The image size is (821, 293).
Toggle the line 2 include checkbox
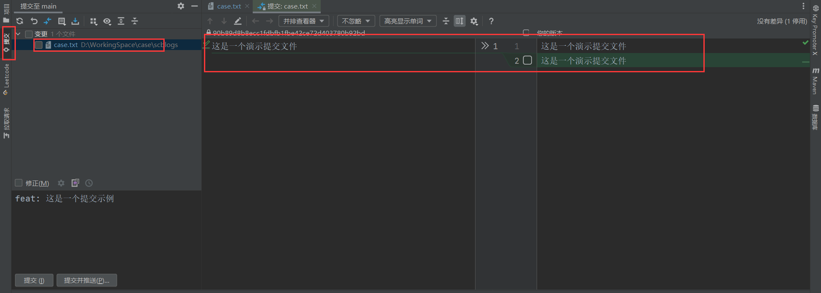tap(528, 60)
